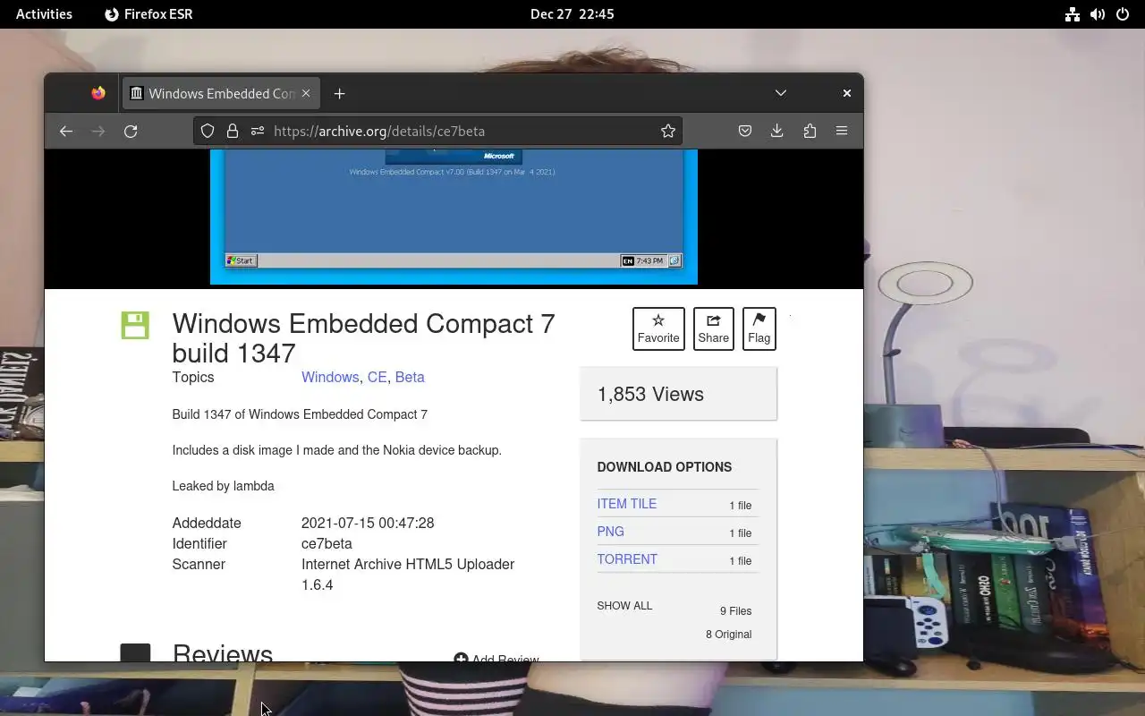Open the GNOME Activities overview
The width and height of the screenshot is (1145, 716).
[x=44, y=14]
